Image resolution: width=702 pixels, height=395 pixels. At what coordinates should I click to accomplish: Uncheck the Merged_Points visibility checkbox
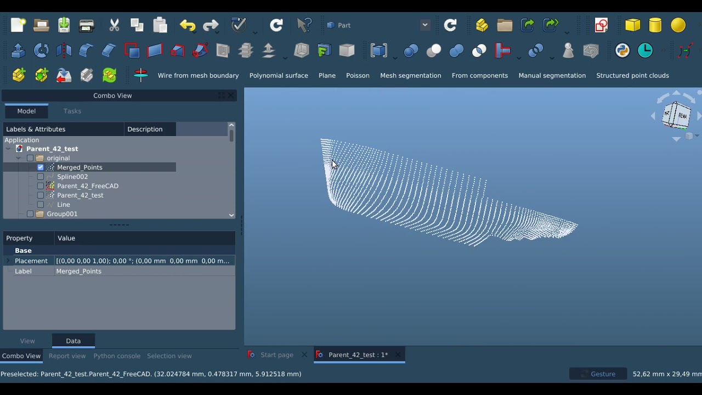41,167
